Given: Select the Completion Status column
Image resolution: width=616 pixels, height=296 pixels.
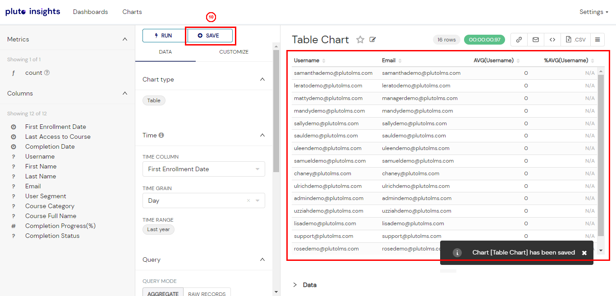Looking at the screenshot, I should point(52,236).
